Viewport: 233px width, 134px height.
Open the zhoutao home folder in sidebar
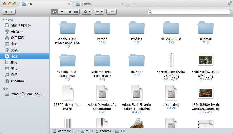pos(25,81)
